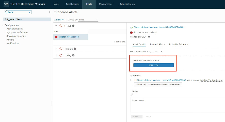Click the Alert column header

[x=56, y=32]
